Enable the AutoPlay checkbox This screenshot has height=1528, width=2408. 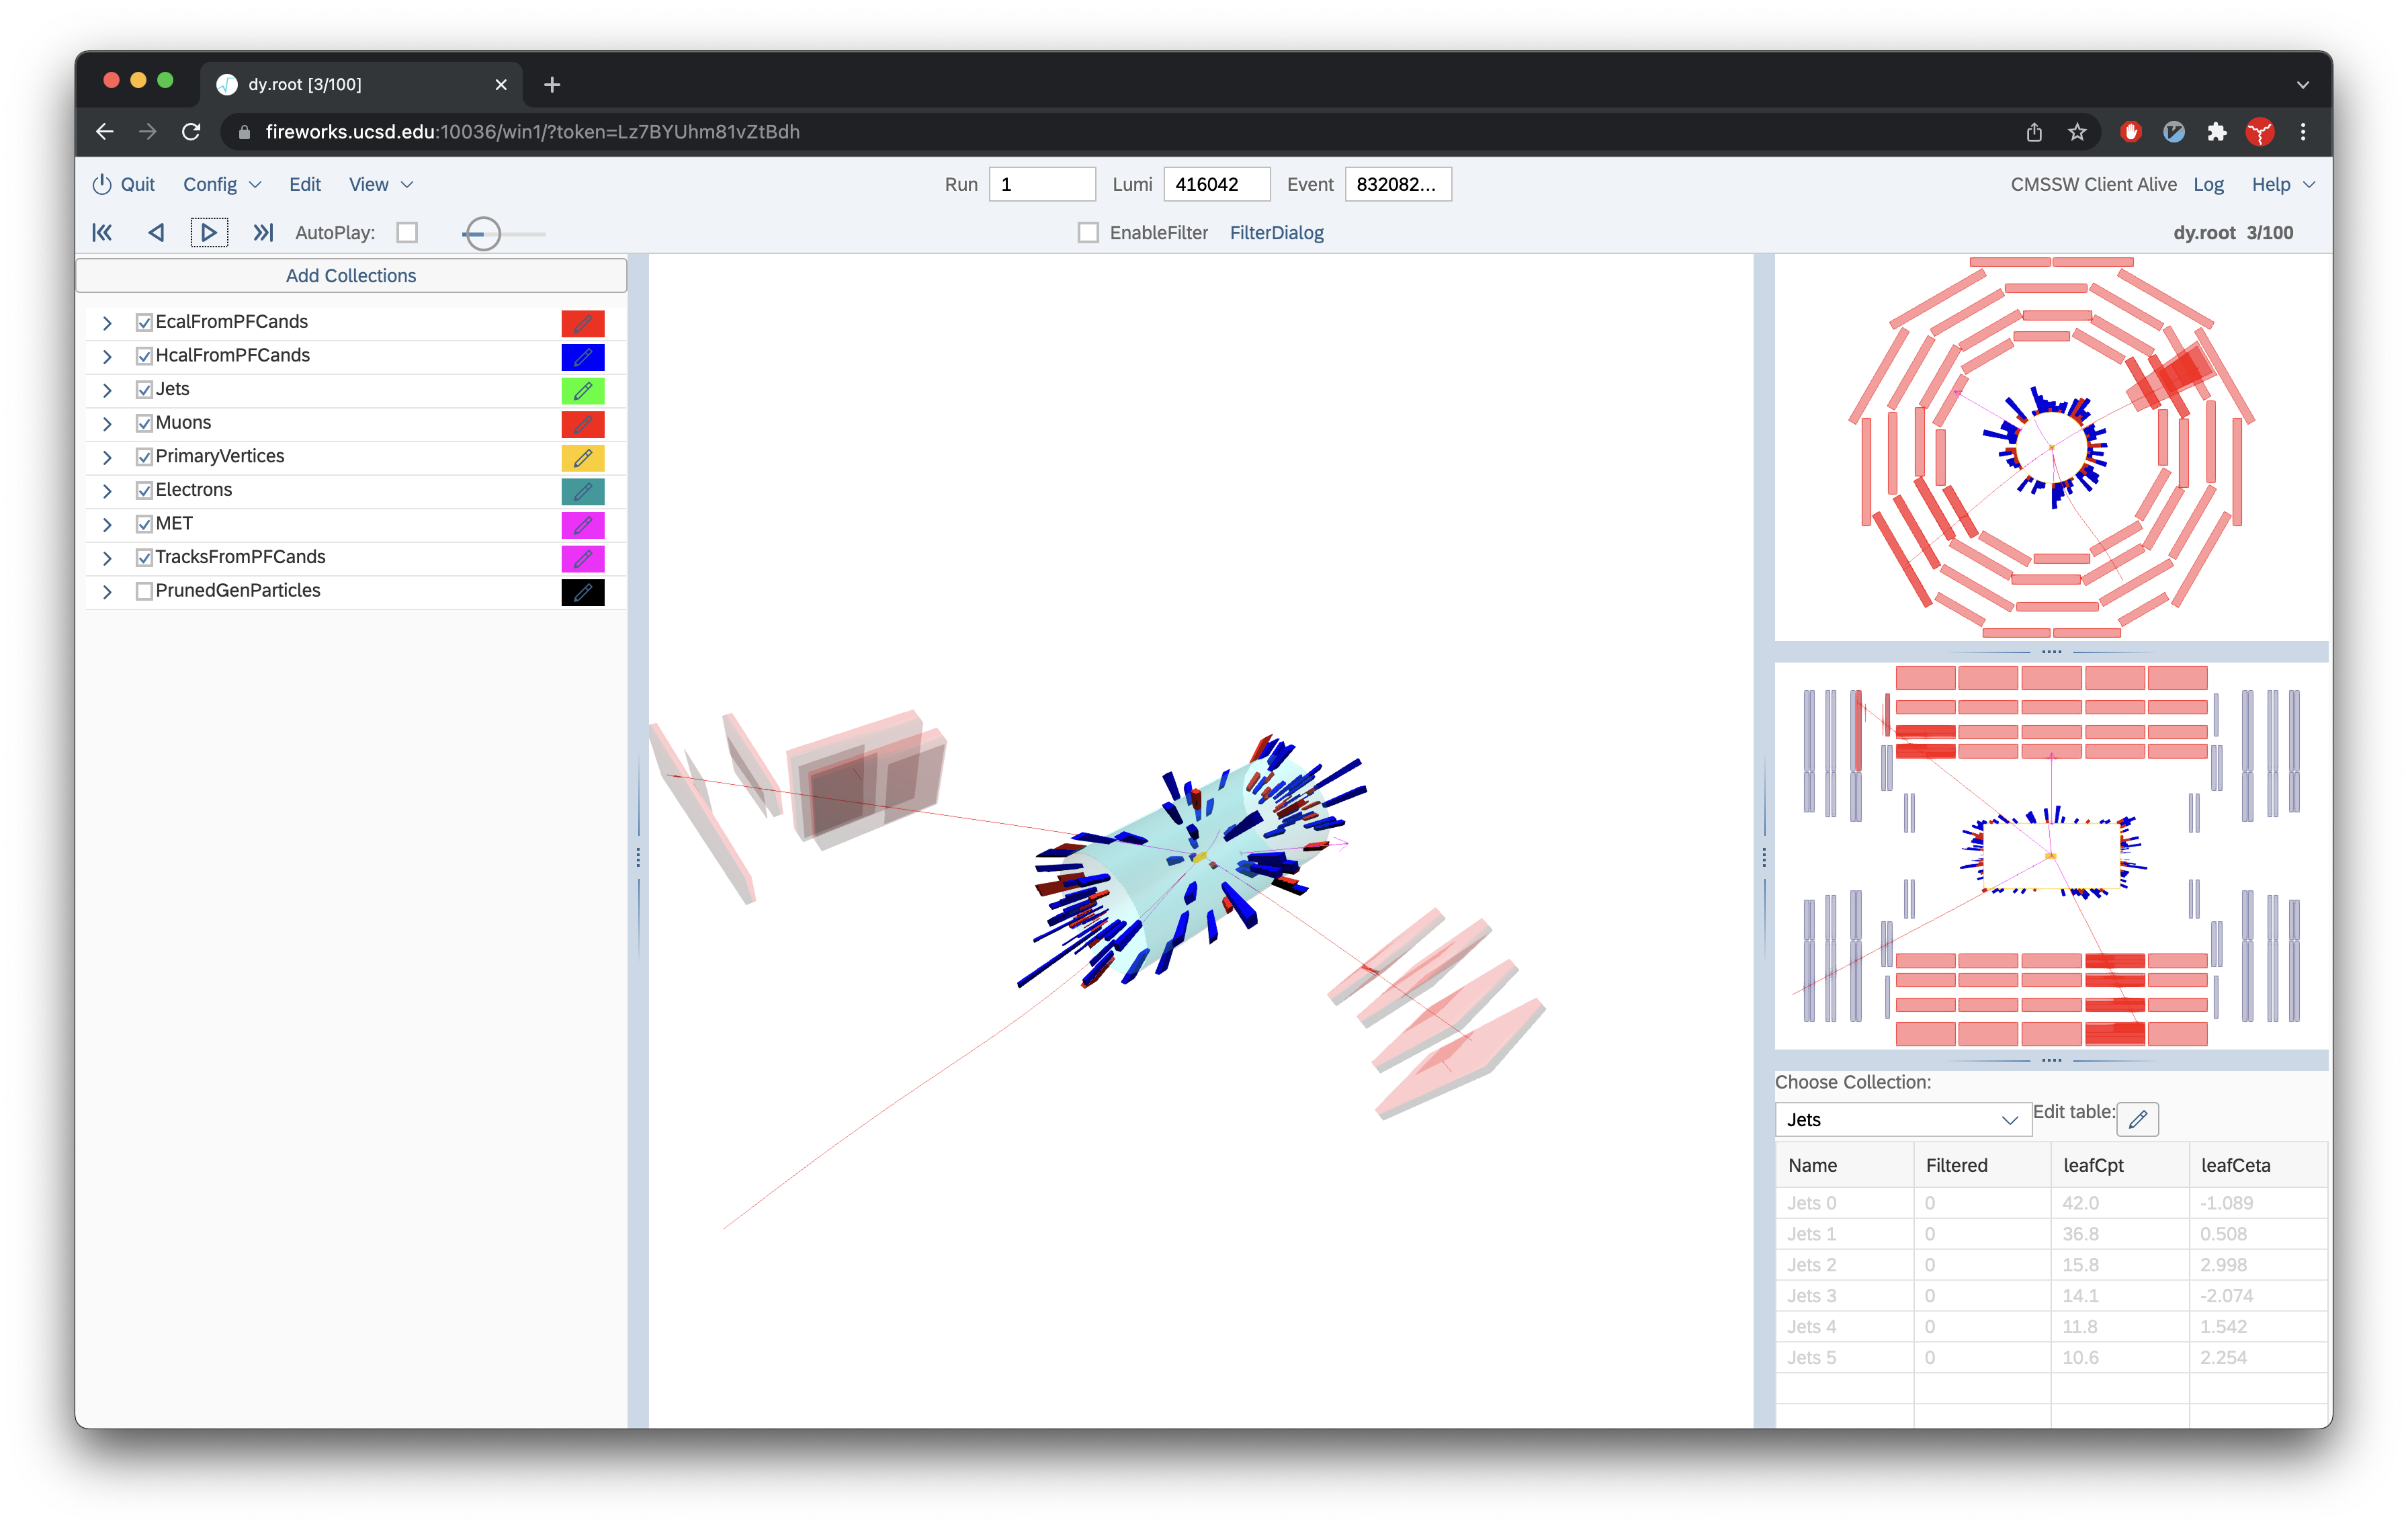click(x=407, y=233)
